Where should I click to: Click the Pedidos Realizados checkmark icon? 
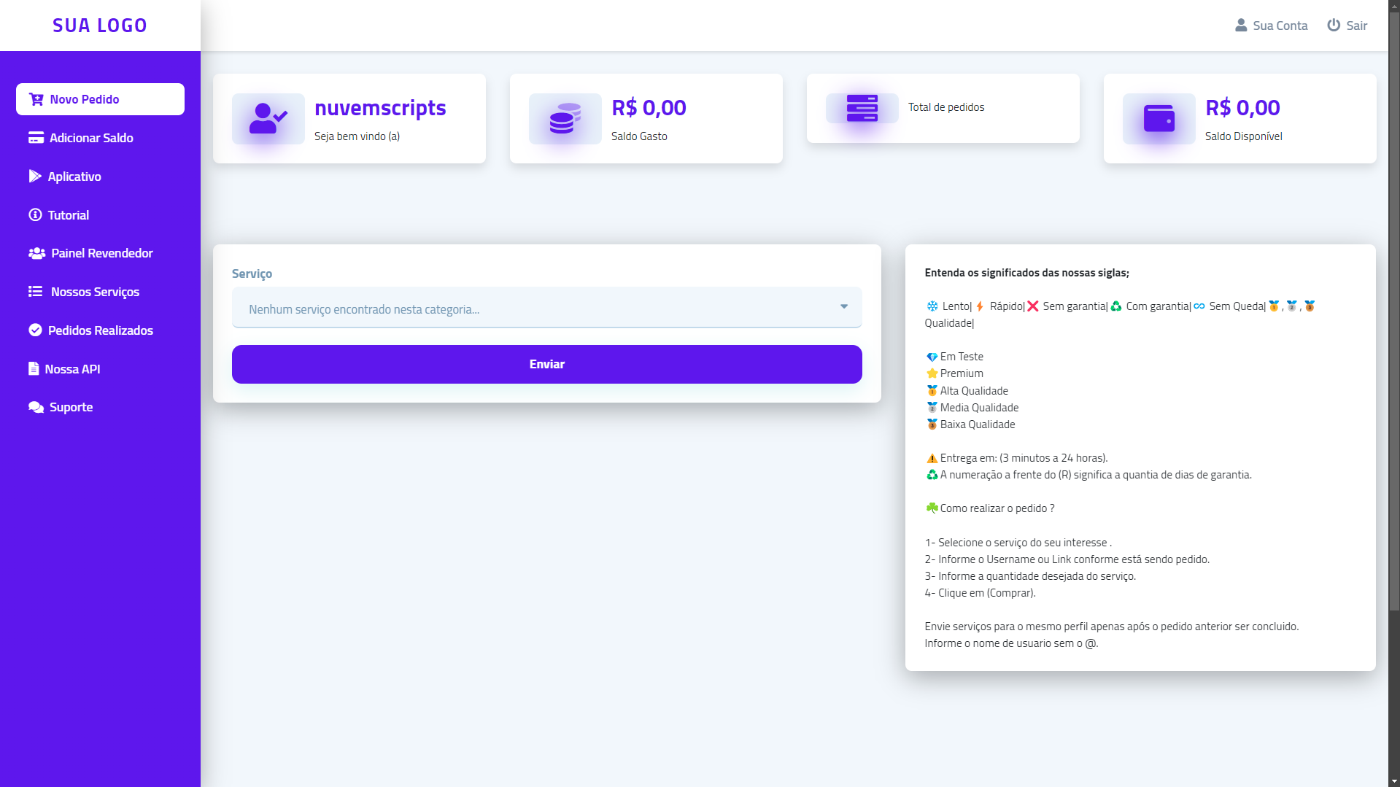point(35,330)
